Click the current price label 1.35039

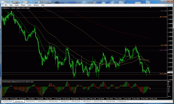(170, 72)
